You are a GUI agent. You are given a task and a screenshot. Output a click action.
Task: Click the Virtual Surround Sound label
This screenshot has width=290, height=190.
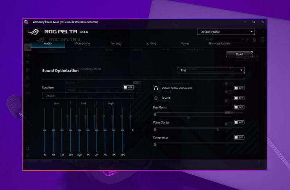pos(177,88)
